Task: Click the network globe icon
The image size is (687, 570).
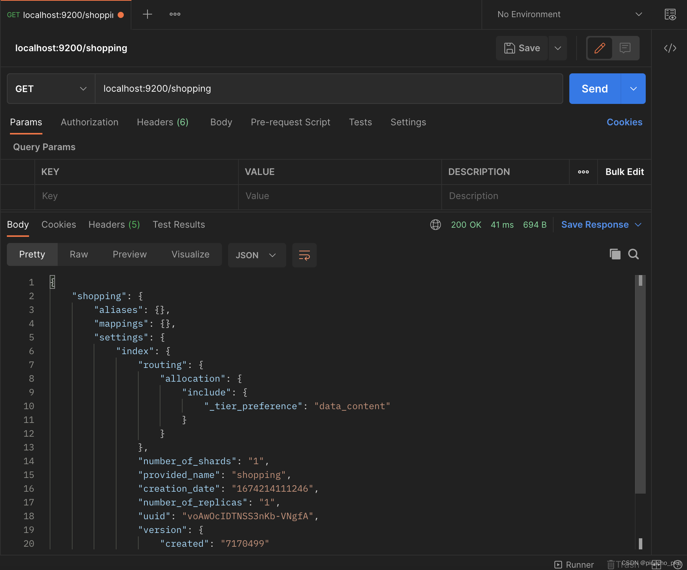Action: point(436,225)
